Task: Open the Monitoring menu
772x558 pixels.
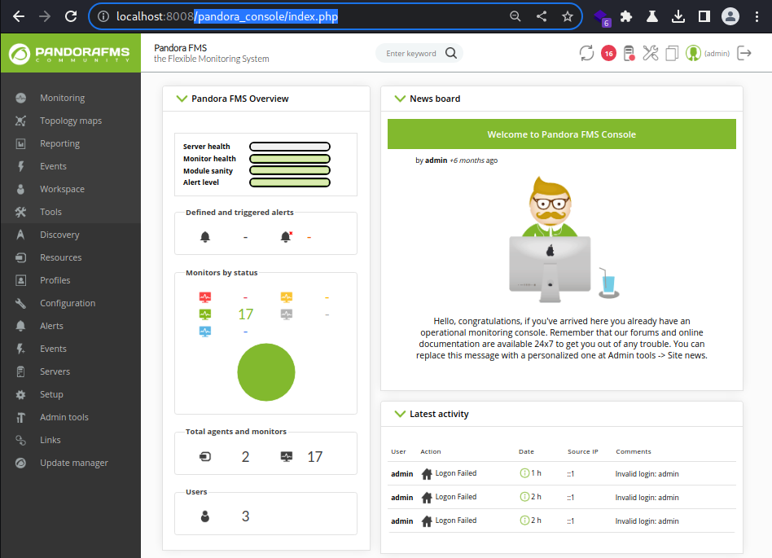Action: click(63, 98)
